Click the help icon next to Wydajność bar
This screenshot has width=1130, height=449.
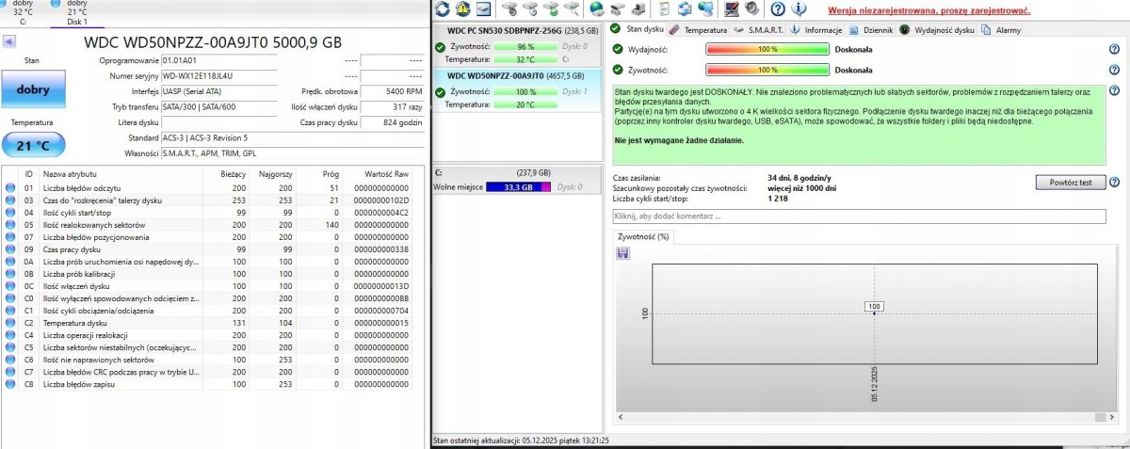tap(1114, 49)
